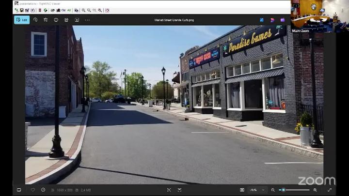The width and height of the screenshot is (349, 196).
Task: Click the print icon in Photos toolbar
Action: click(x=56, y=20)
